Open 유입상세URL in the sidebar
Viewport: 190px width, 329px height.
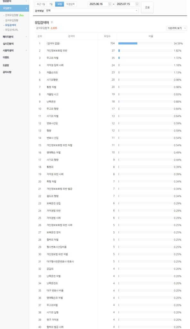tap(12, 30)
